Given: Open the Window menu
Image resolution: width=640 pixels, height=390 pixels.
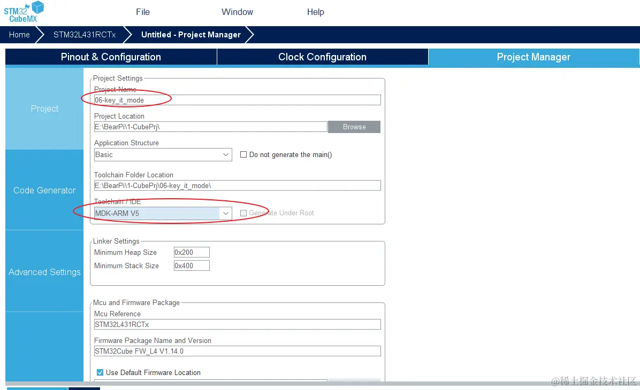Looking at the screenshot, I should (x=237, y=12).
